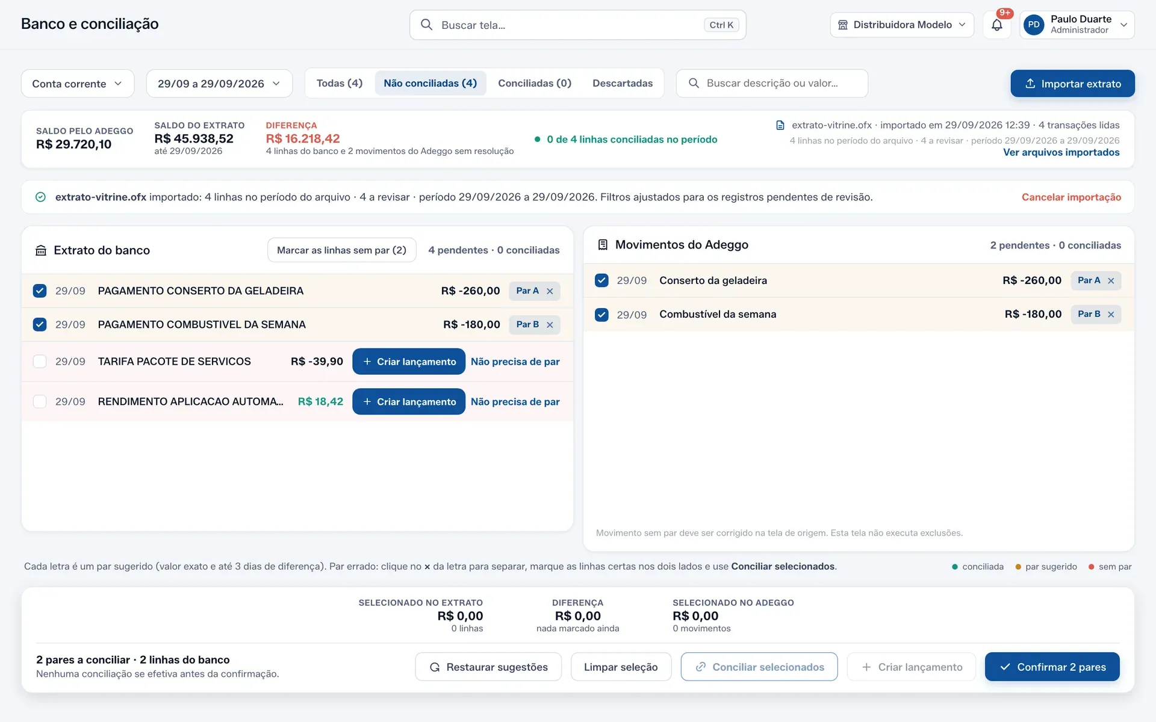This screenshot has height=722, width=1156.
Task: Click Conciliar selecionados button
Action: [x=759, y=667]
